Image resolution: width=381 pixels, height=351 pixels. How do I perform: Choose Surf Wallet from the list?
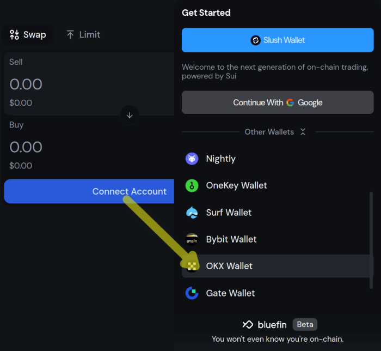point(229,213)
